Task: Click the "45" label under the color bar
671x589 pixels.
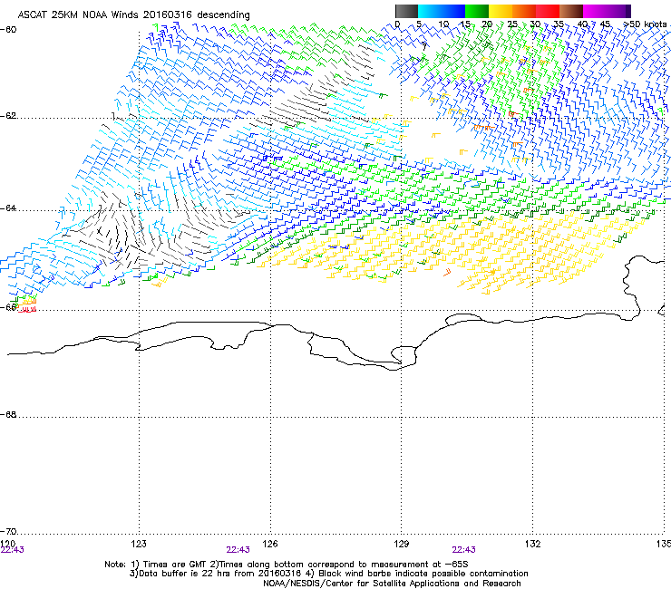Action: point(605,24)
